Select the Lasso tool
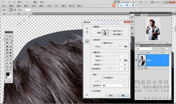Screen dimensions: 176x104 (x=7, y=40)
